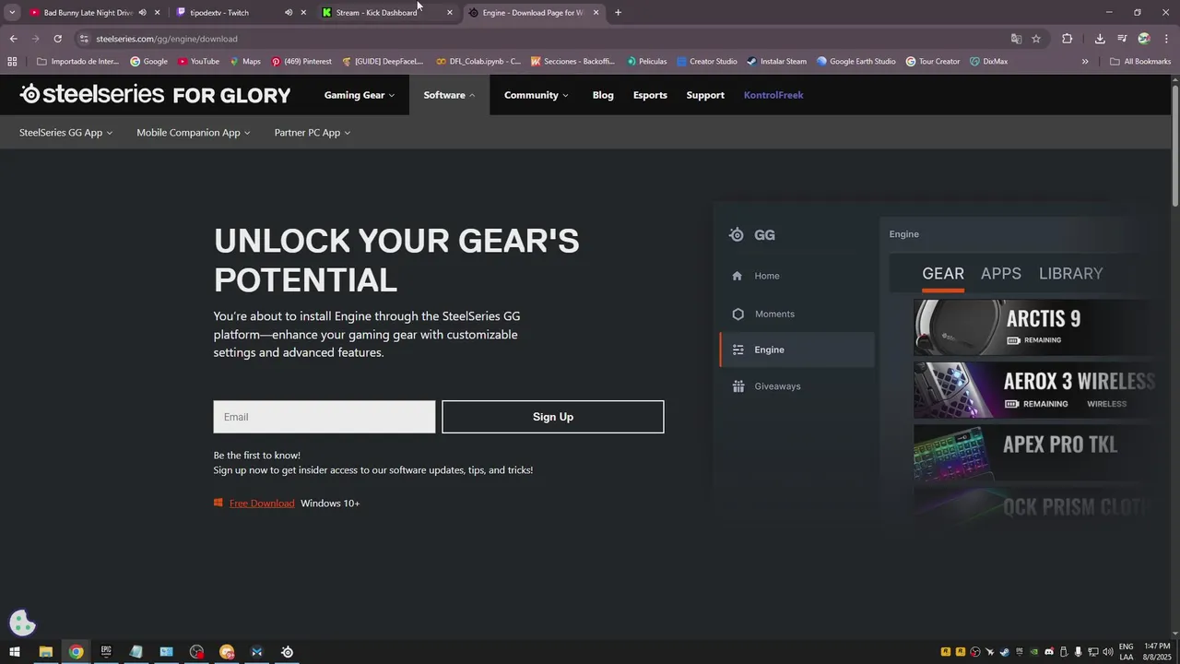Click the Chrome icon in the taskbar

click(76, 652)
